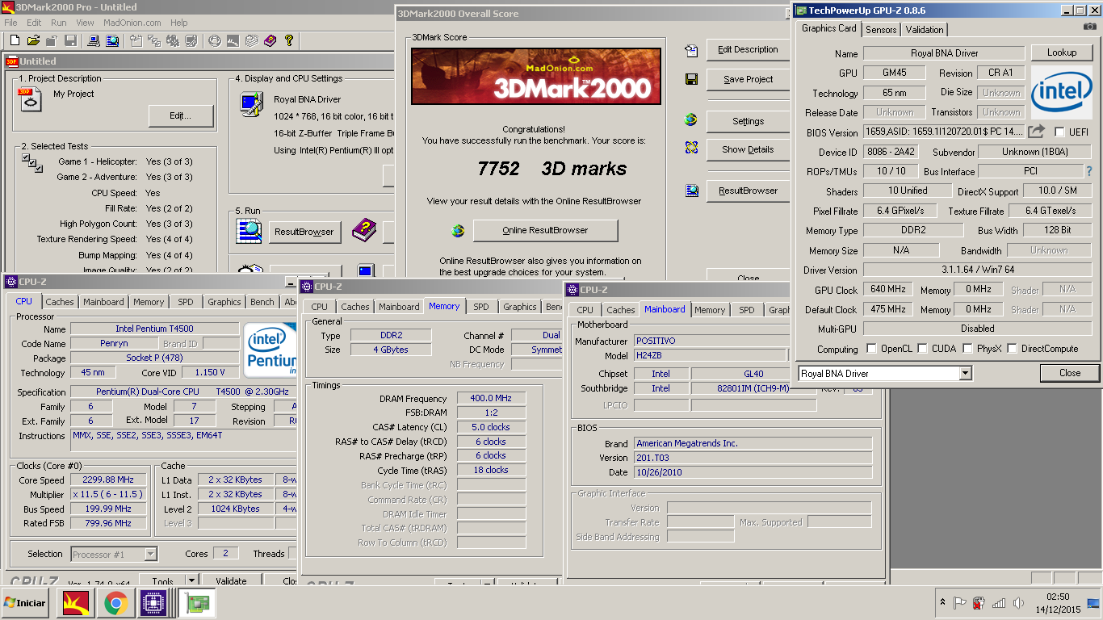Image resolution: width=1103 pixels, height=620 pixels.
Task: Toggle the PhysX checkbox
Action: point(967,349)
